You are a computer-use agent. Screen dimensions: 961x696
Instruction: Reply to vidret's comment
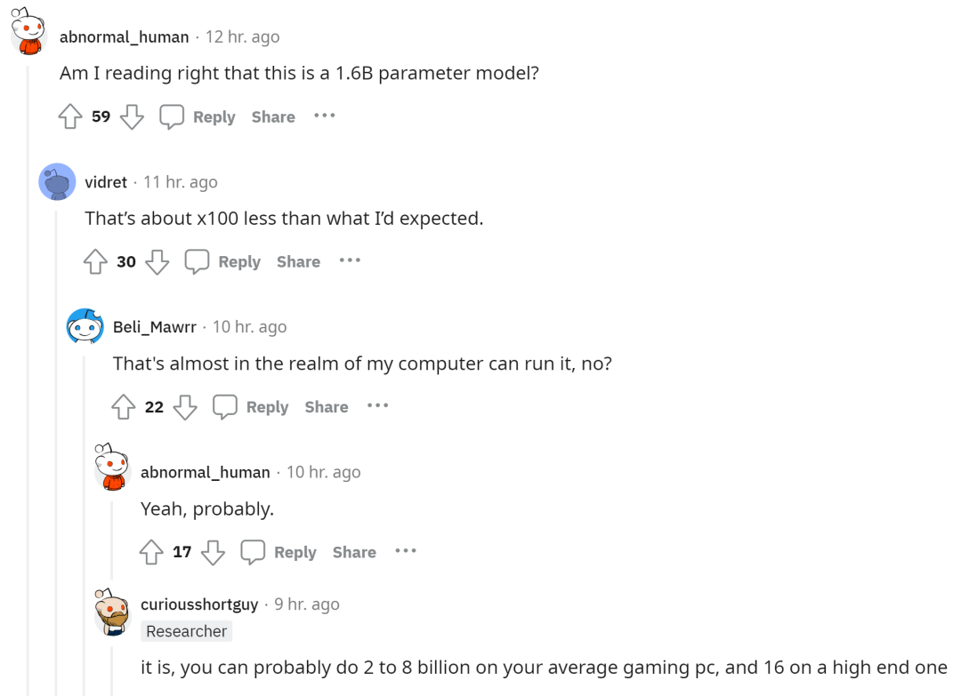click(225, 262)
